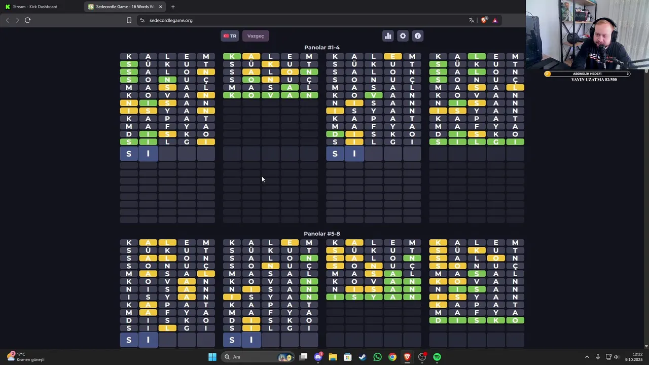Click the taskbar search box labeled Ara
The height and width of the screenshot is (365, 649).
click(258, 357)
